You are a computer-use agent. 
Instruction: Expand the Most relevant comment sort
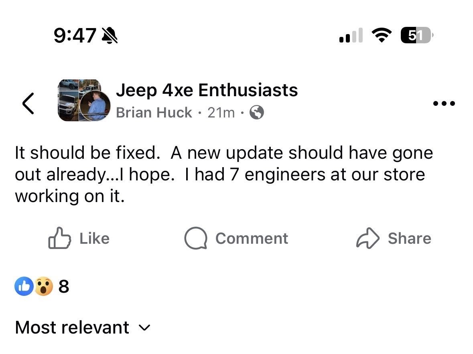pyautogui.click(x=72, y=328)
